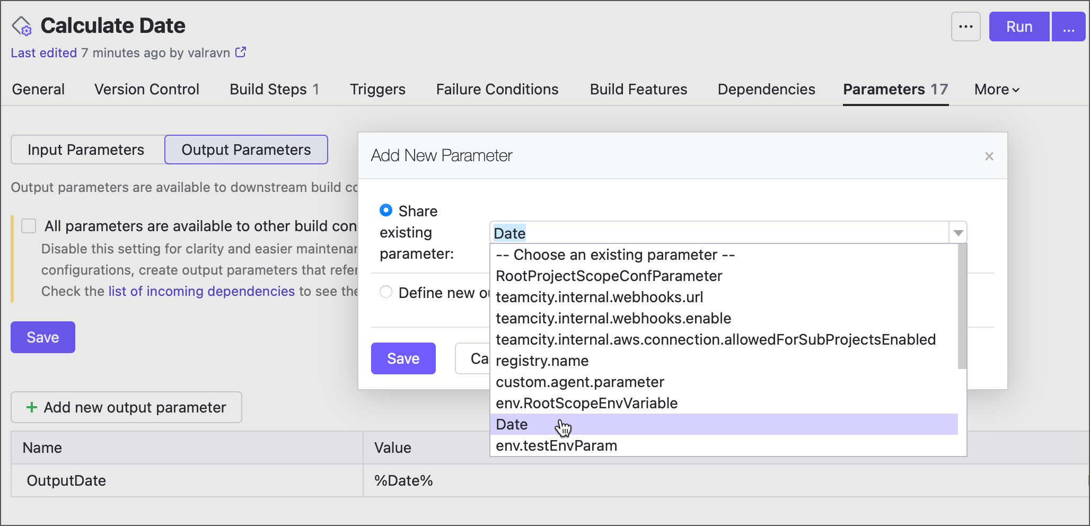Choose env.testEnvParam in the dropdown list

[556, 445]
